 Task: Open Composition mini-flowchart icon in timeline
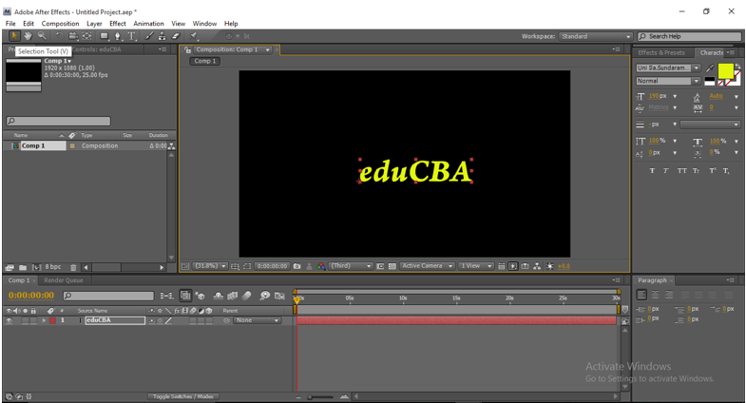click(x=166, y=296)
